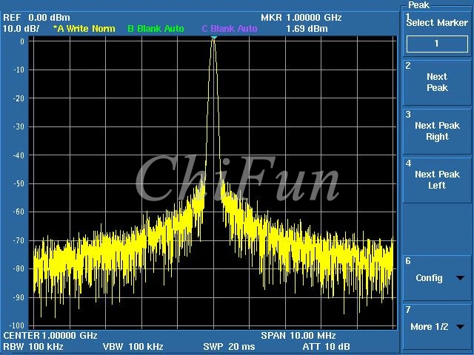474x355 pixels.
Task: Click the -100 y-axis label
Action: [x=16, y=325]
